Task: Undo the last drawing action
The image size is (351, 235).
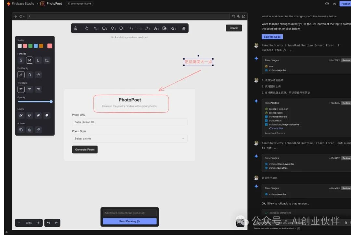Action: pyautogui.click(x=48, y=223)
